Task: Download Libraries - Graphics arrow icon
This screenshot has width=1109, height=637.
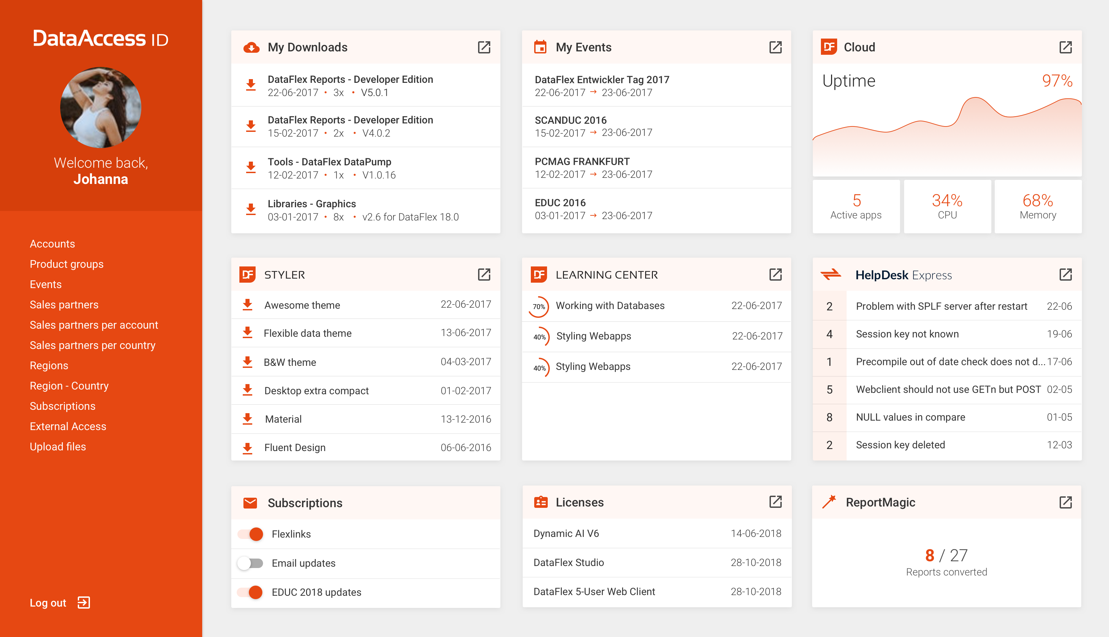Action: (x=251, y=209)
